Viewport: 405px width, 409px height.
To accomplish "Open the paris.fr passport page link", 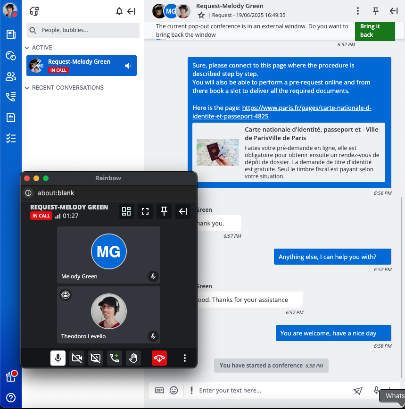I will coord(282,112).
